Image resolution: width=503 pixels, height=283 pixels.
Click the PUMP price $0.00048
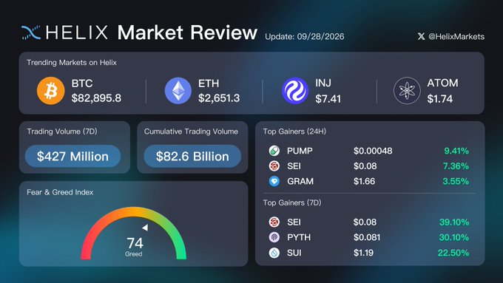click(373, 151)
